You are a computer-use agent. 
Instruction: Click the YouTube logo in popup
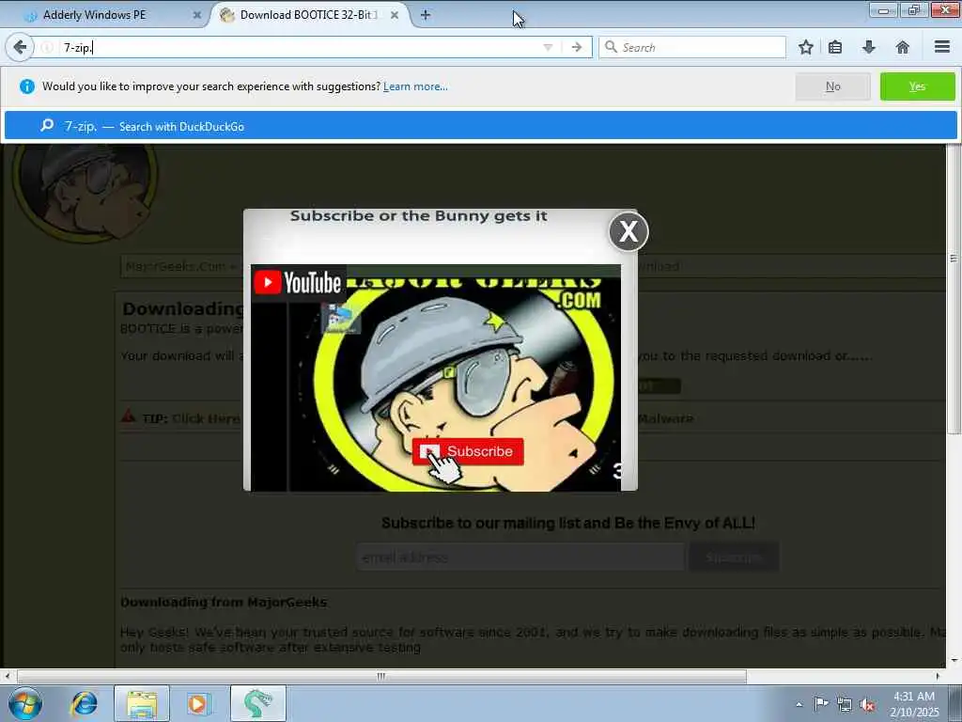(x=298, y=282)
